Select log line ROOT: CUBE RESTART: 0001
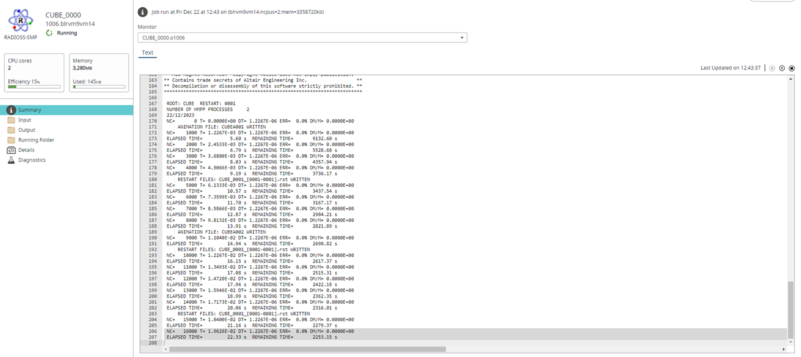This screenshot has height=357, width=801. (x=201, y=103)
